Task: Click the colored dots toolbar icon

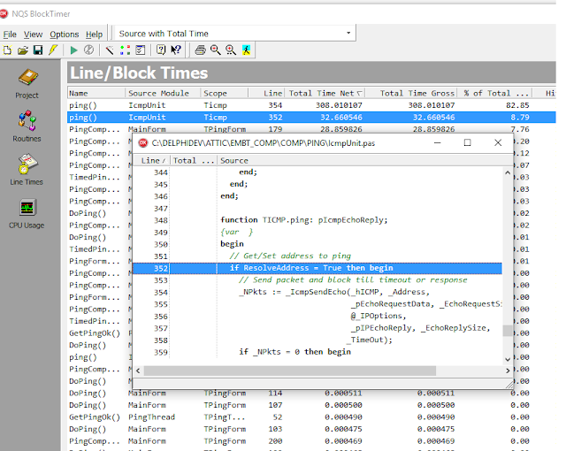Action: click(x=125, y=50)
